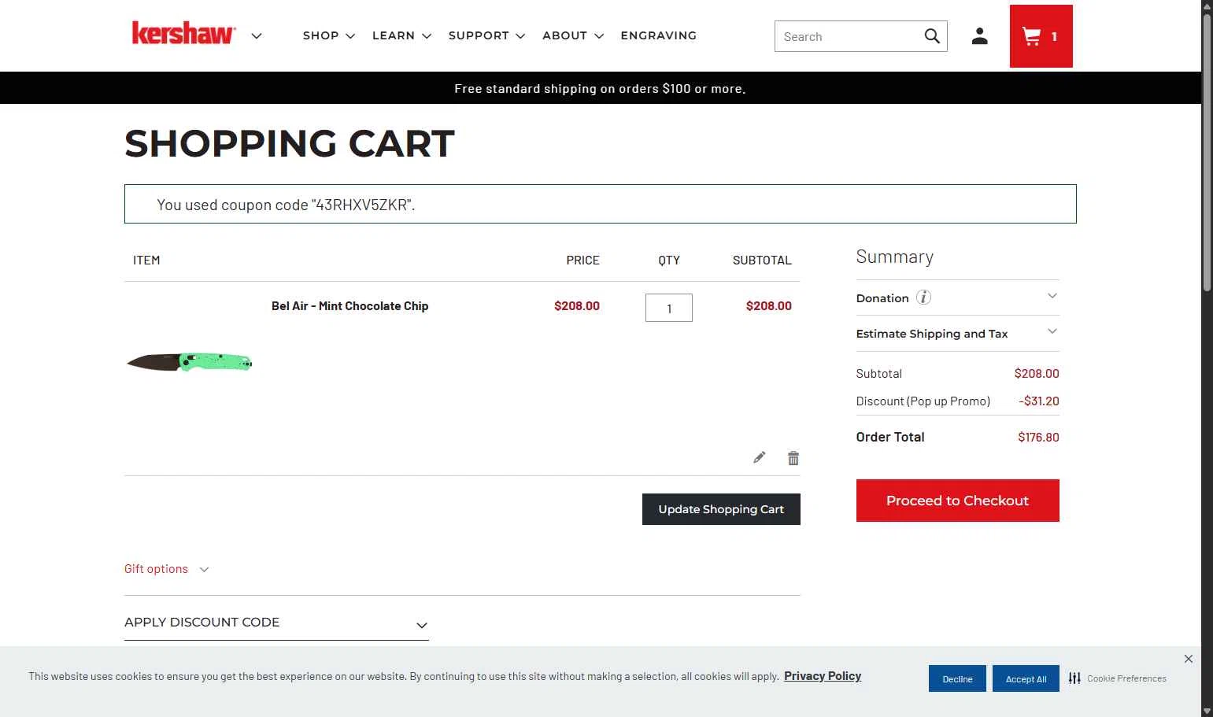This screenshot has width=1213, height=717.
Task: Click Update Shopping Cart button
Action: [721, 509]
